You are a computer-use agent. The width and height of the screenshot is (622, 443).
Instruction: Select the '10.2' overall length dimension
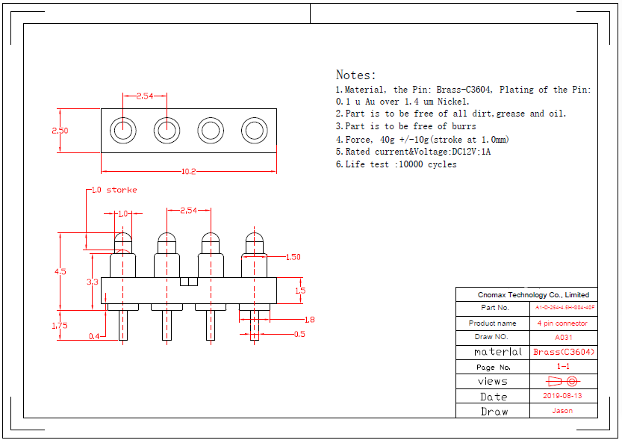pos(188,172)
